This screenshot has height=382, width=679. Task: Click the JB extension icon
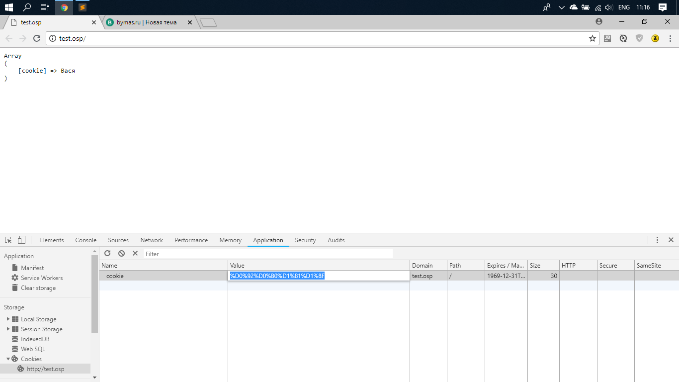point(607,38)
